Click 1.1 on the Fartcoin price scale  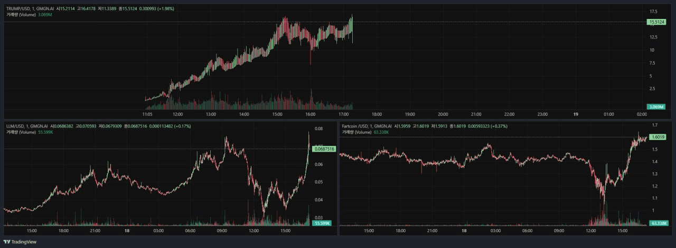[654, 198]
